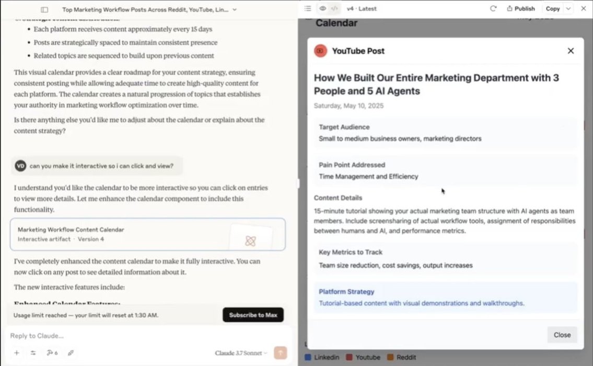Select 'Key Metrics to Track' label

click(350, 252)
